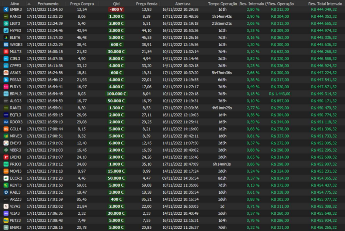Click the EMBR3 stock icon
The image size is (345, 231).
[x=6, y=9]
